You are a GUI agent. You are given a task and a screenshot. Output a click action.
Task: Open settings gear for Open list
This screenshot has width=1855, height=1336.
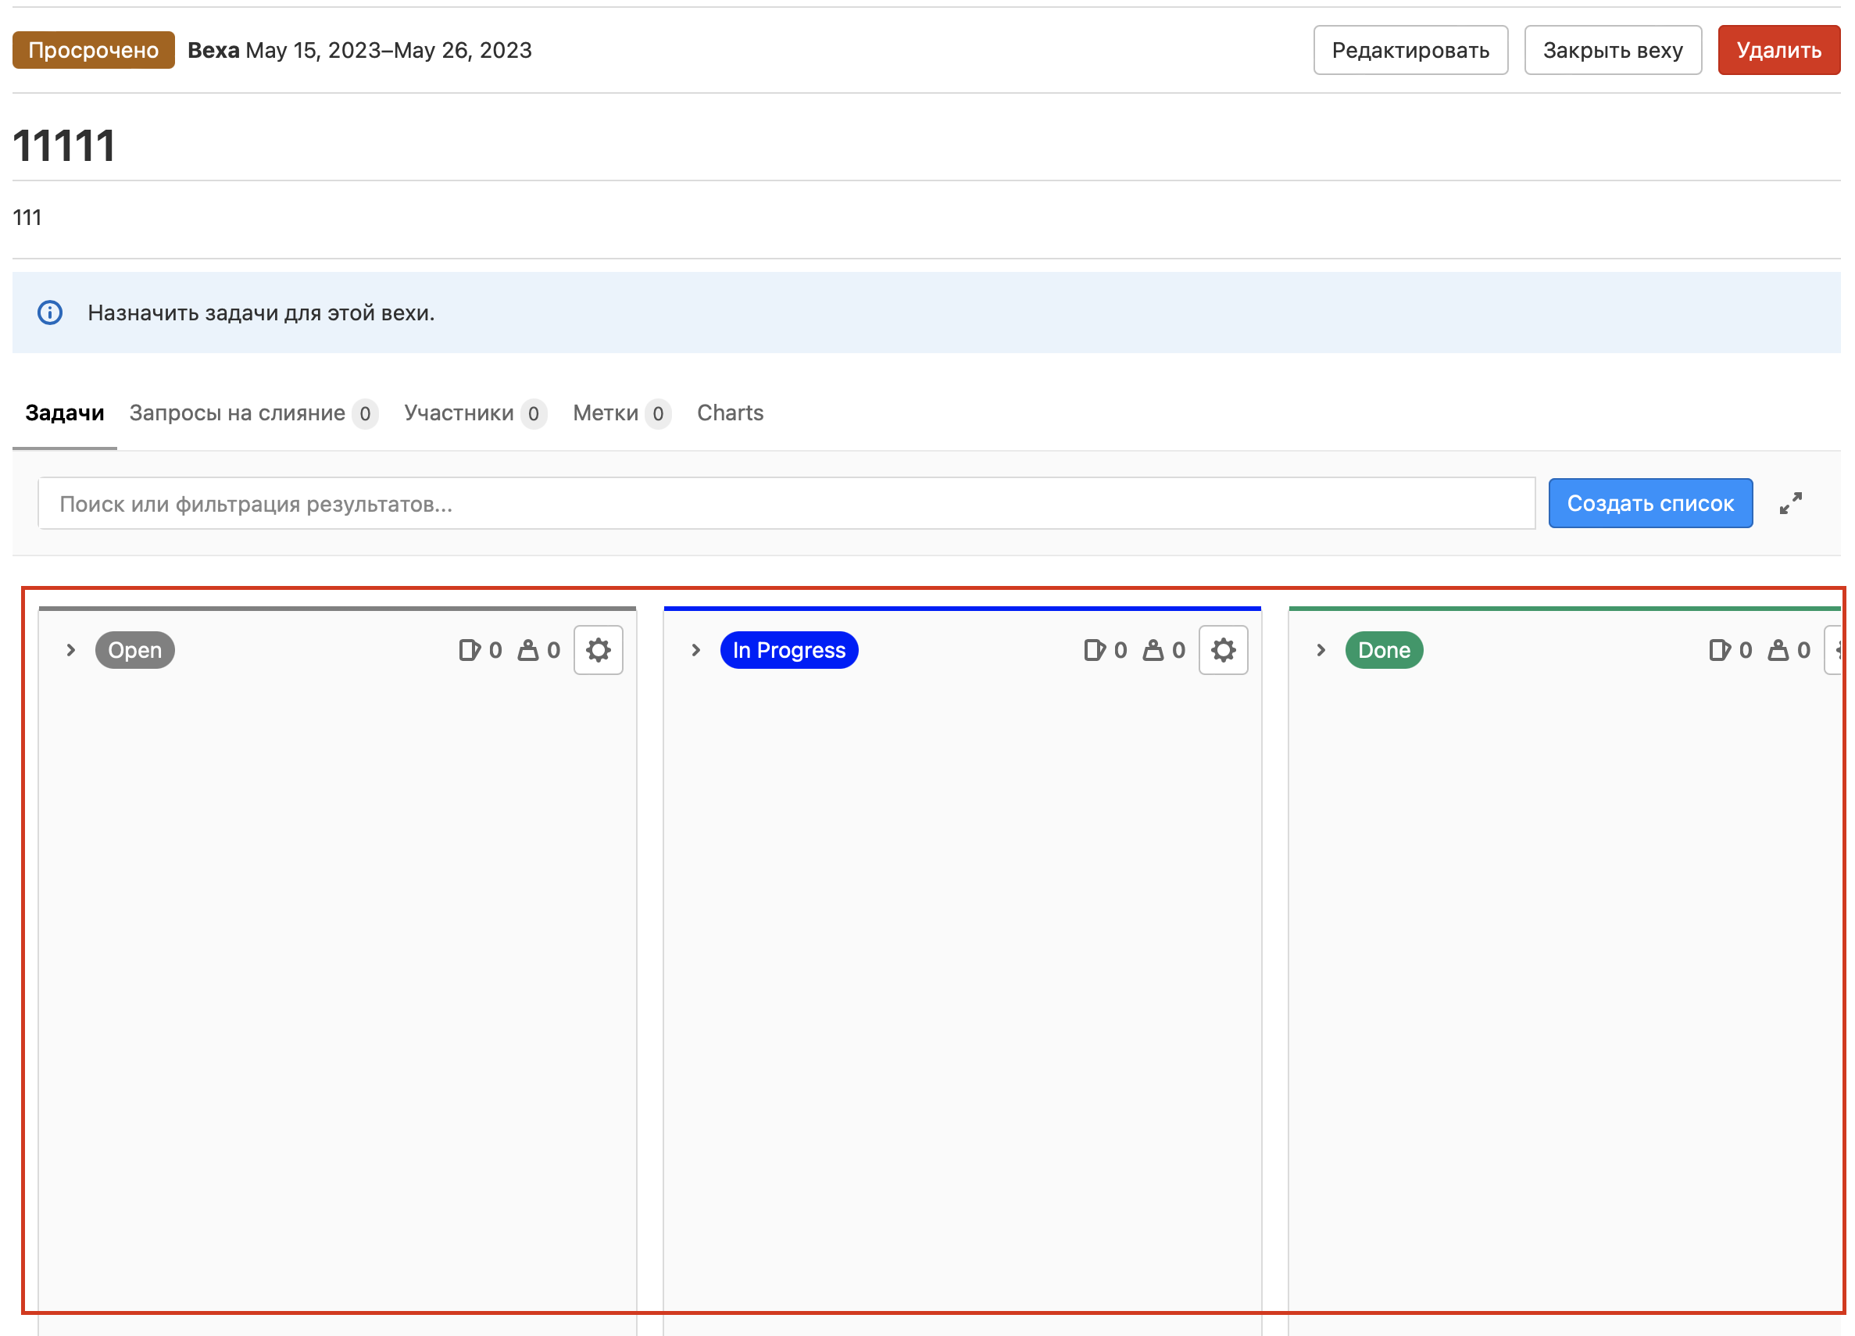598,650
